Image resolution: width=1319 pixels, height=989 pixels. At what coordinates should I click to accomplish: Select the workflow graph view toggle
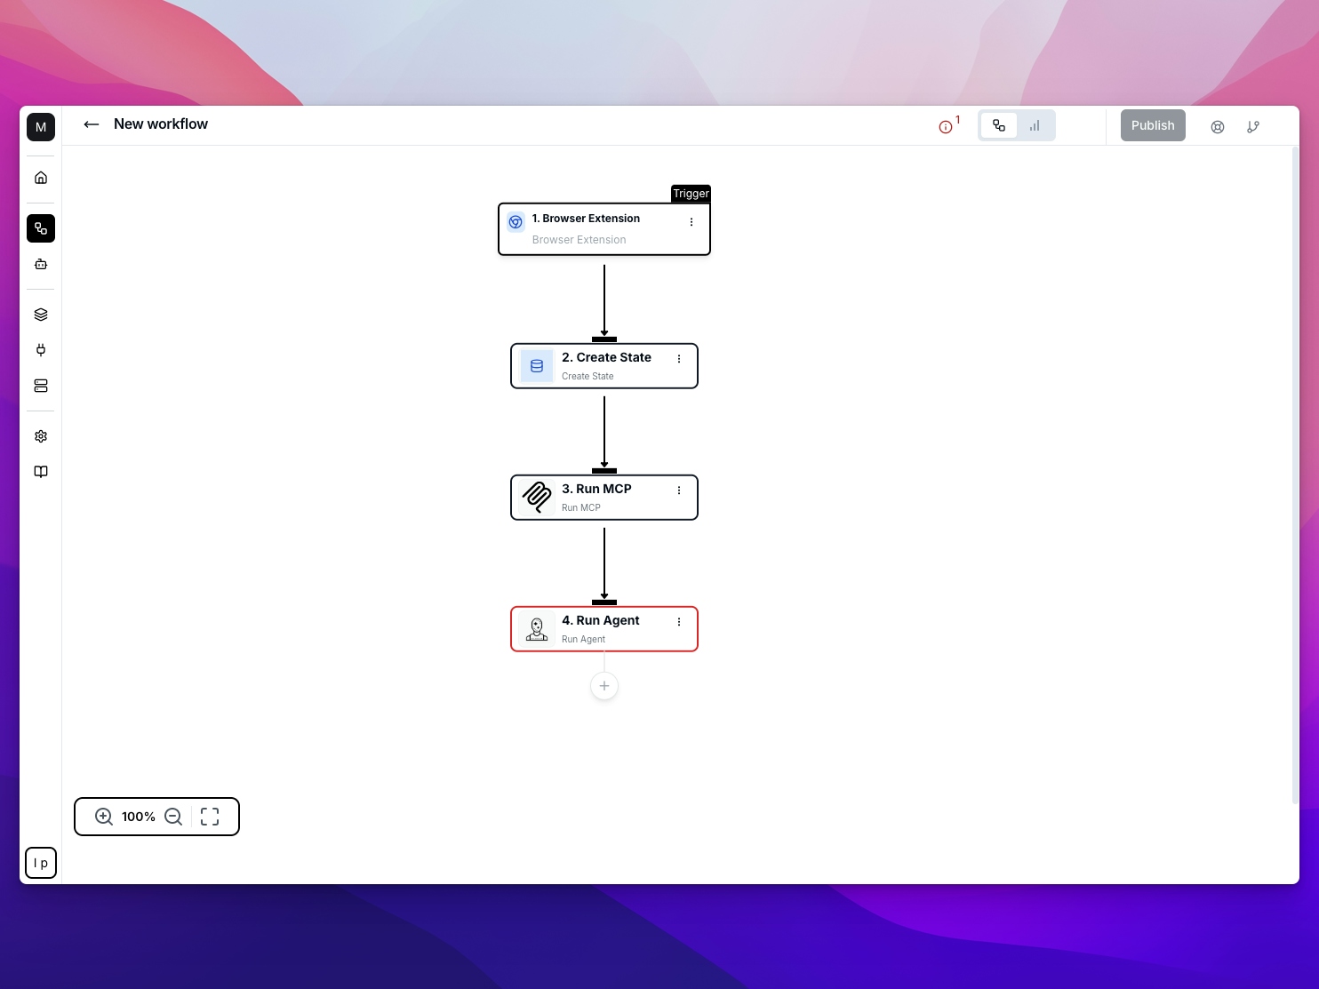point(998,125)
